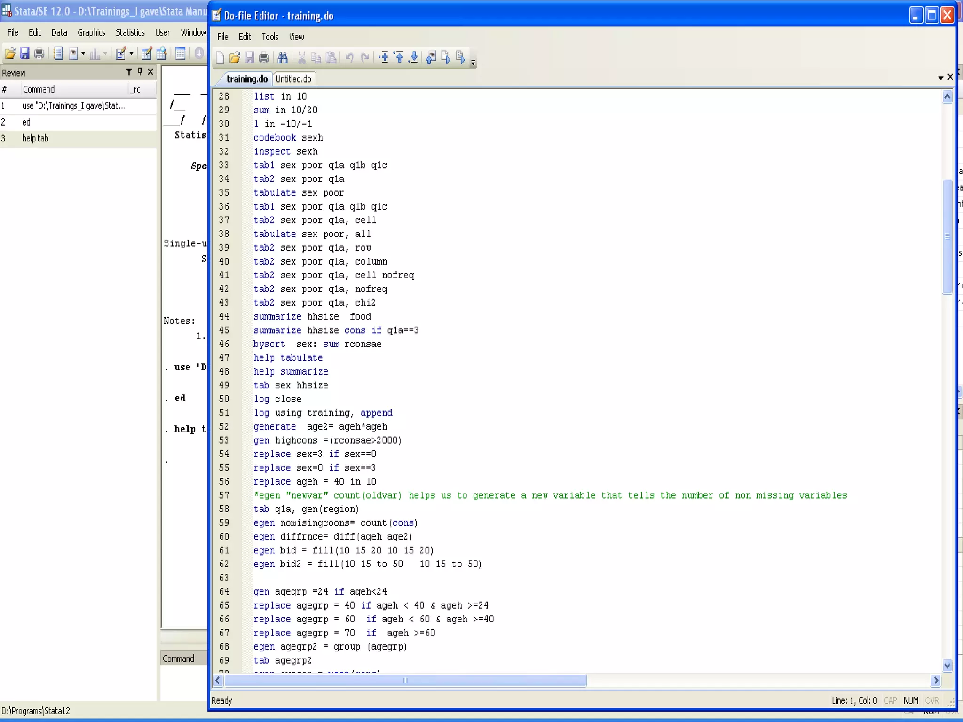Viewport: 963px width, 722px height.
Task: Click the Undo arrow icon
Action: 349,58
